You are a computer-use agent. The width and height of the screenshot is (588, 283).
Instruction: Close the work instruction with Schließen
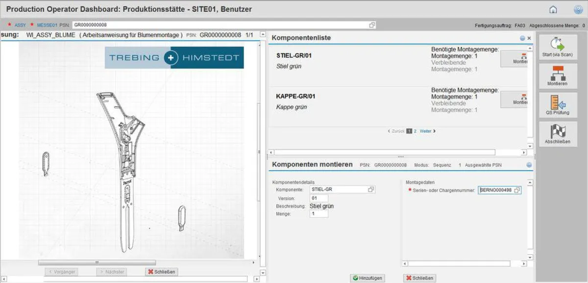tap(162, 271)
